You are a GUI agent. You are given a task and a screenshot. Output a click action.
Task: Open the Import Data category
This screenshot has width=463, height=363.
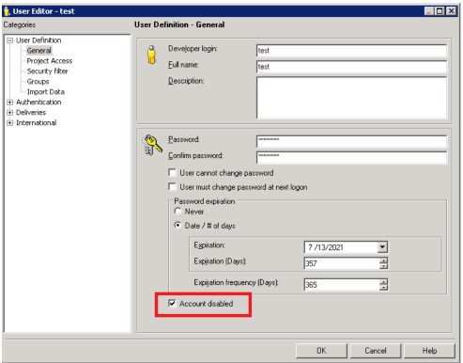click(x=46, y=92)
